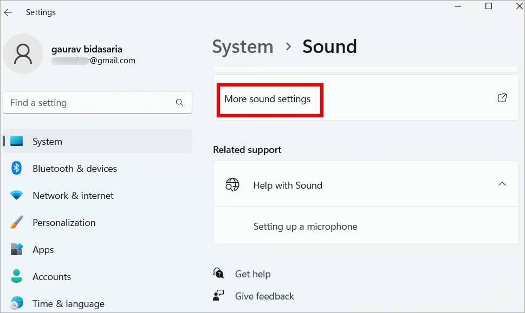Click the external link icon for More sound settings
Image resolution: width=525 pixels, height=313 pixels.
[x=502, y=98]
